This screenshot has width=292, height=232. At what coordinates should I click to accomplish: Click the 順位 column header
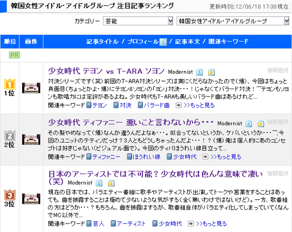coord(10,42)
